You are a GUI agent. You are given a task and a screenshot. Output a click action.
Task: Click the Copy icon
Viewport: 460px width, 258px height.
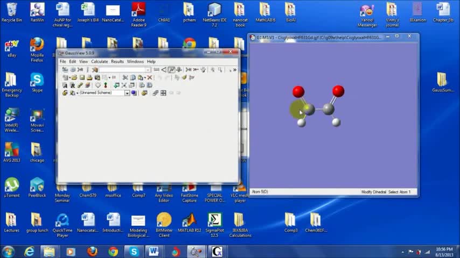click(133, 77)
